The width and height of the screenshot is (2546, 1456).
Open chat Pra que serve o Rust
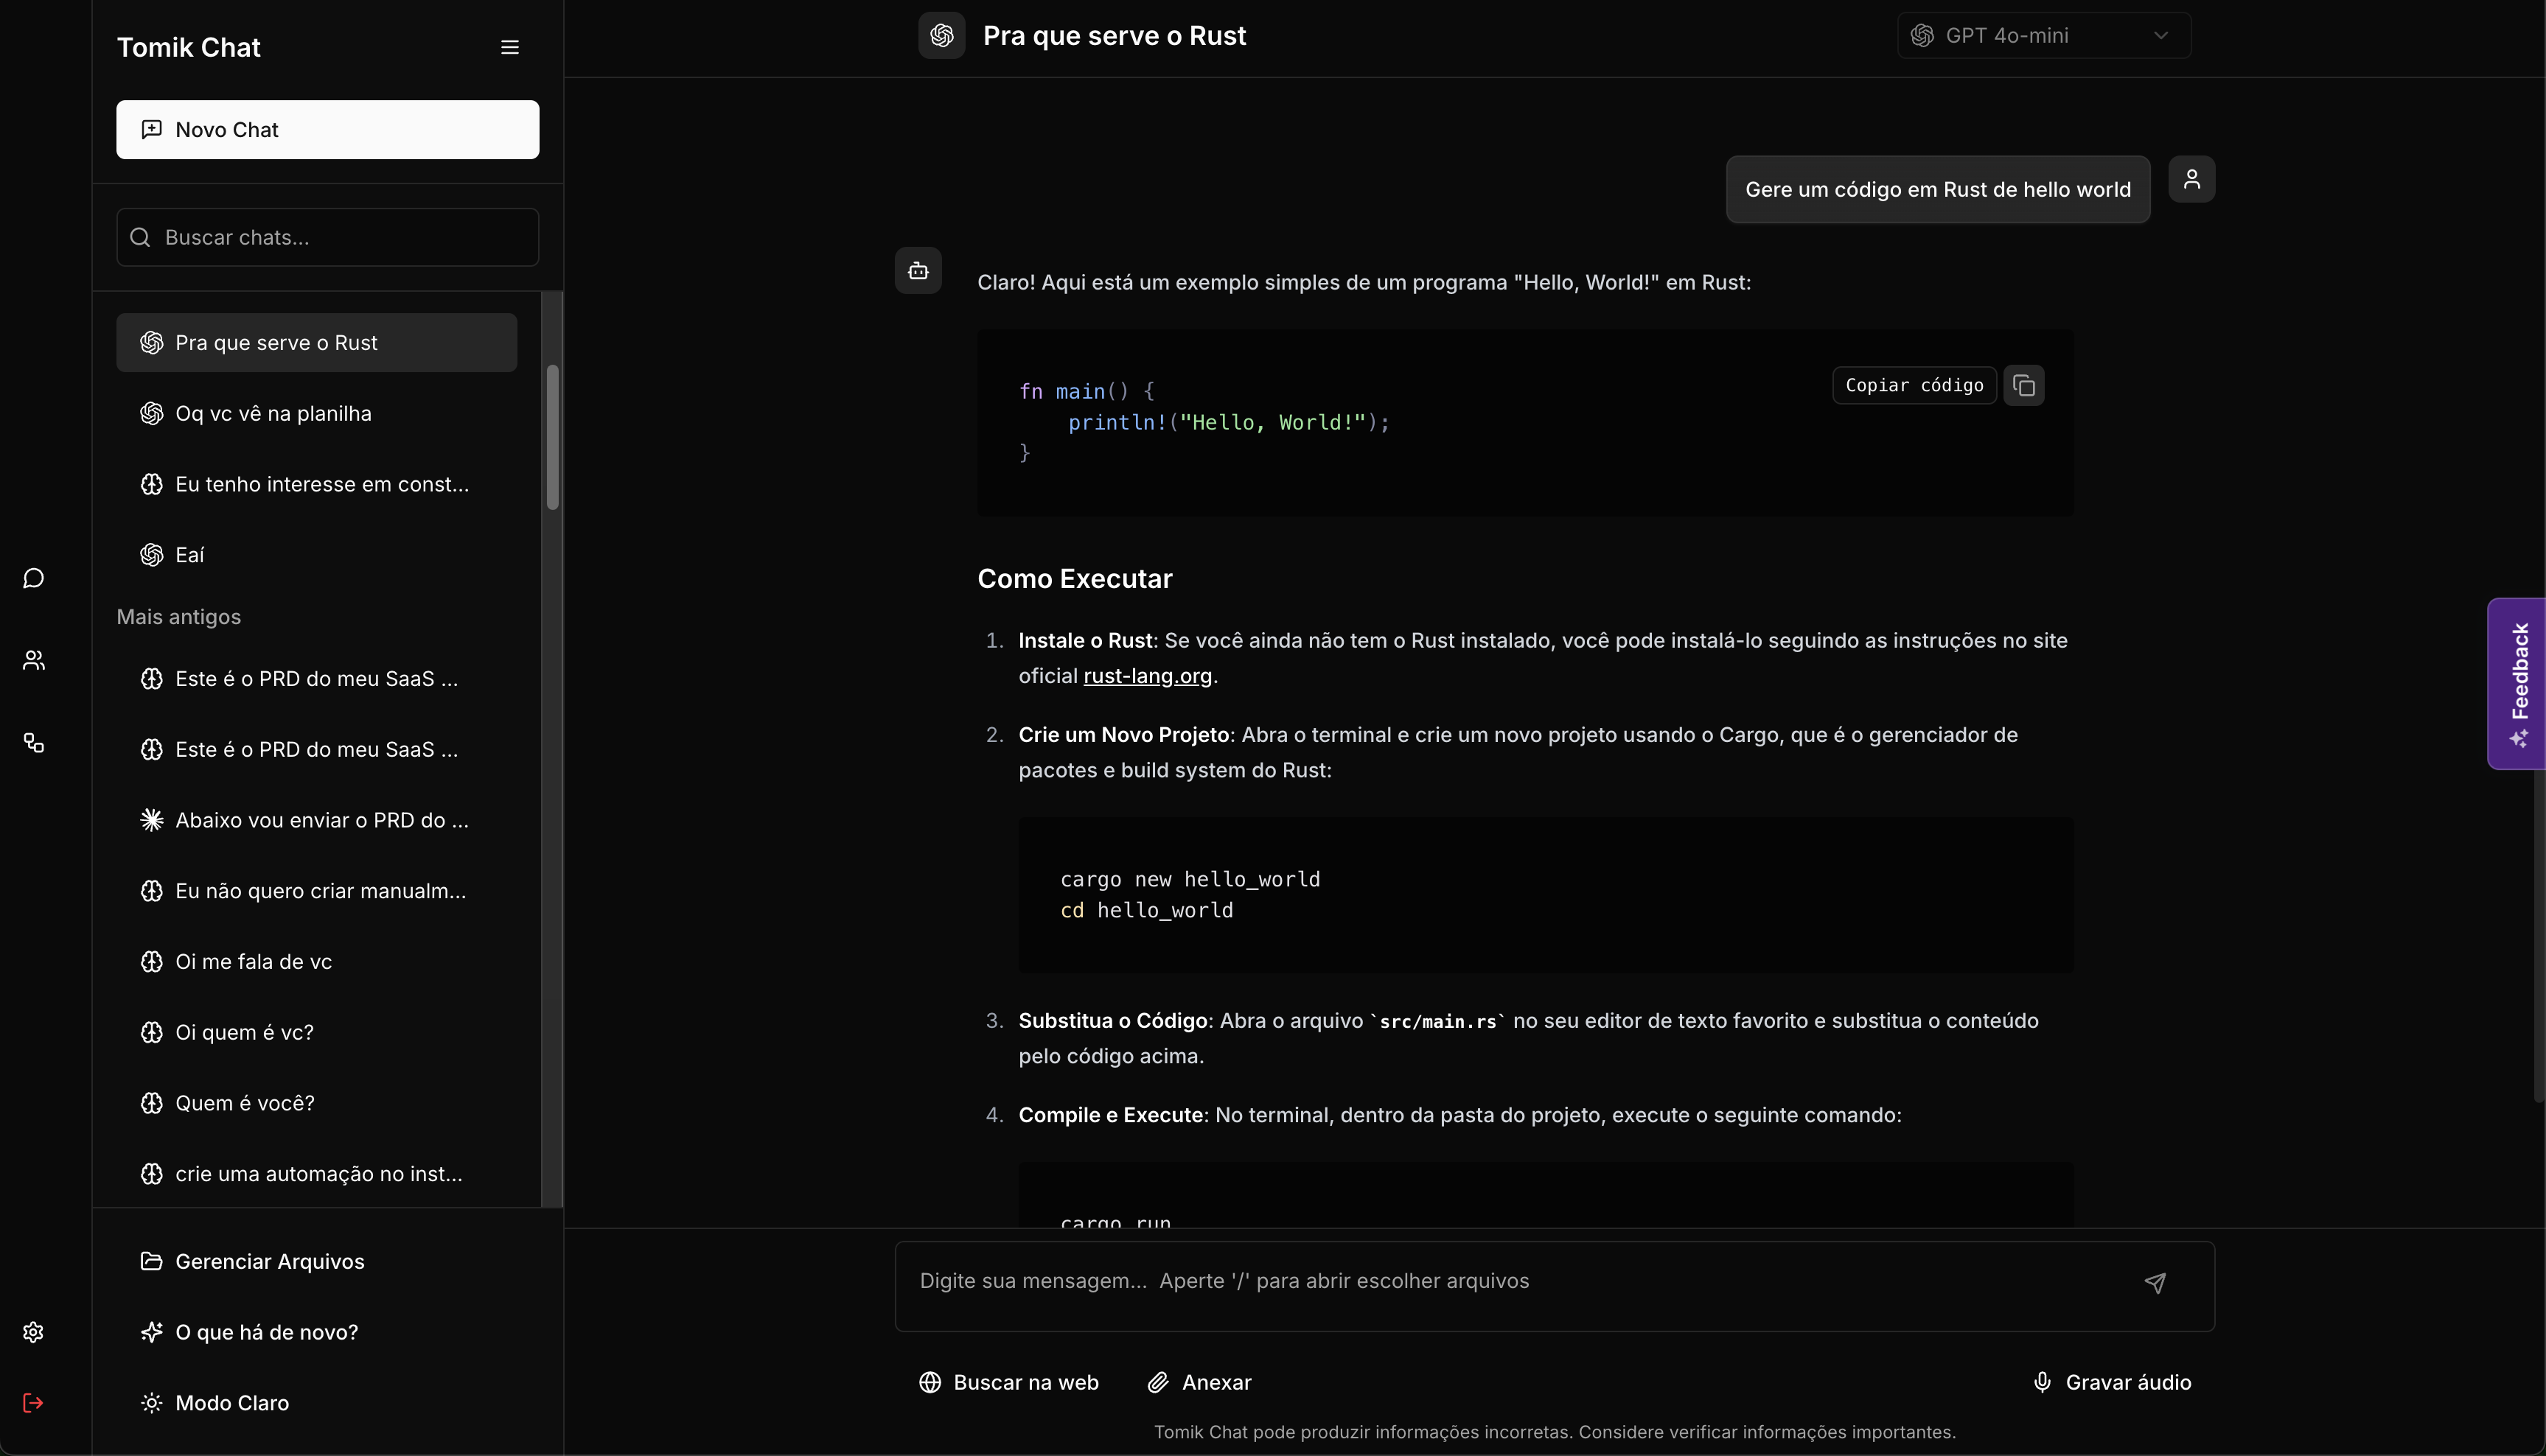316,343
